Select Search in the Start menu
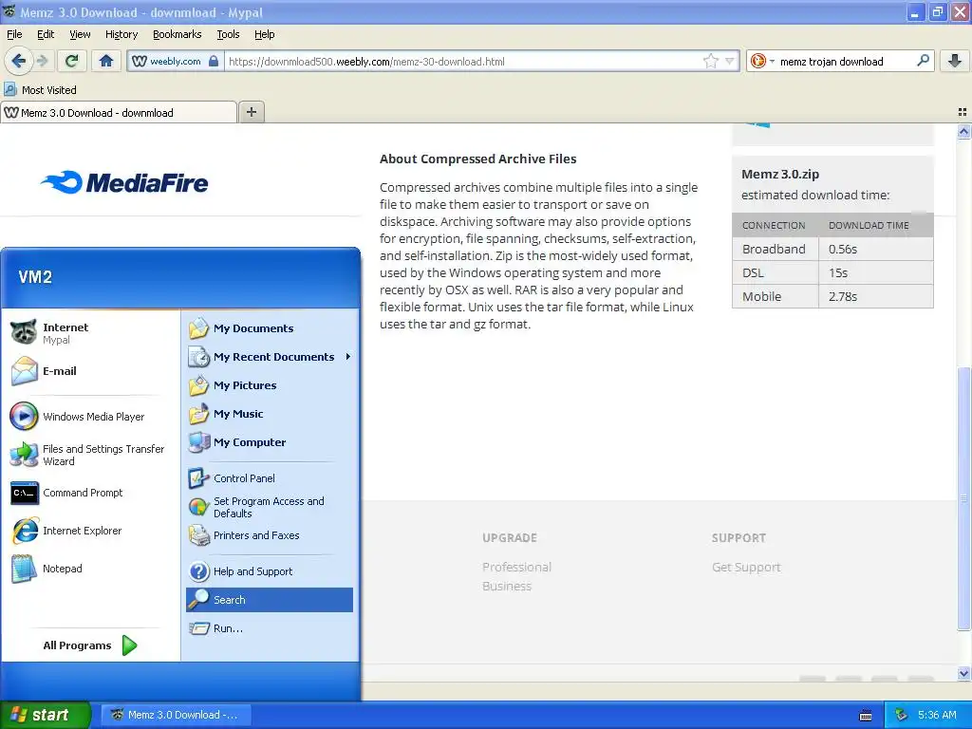Image resolution: width=972 pixels, height=729 pixels. point(269,600)
